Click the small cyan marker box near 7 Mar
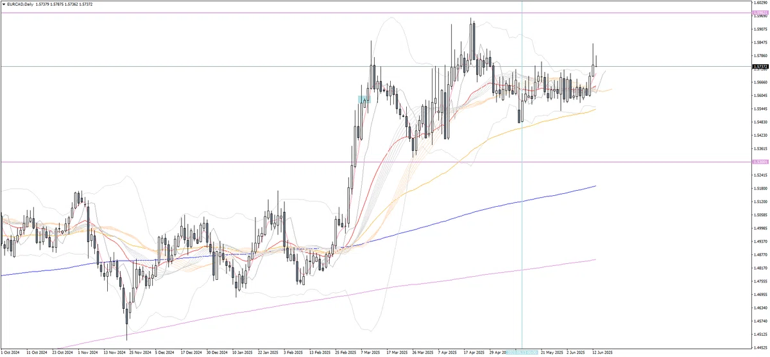This screenshot has width=770, height=357. point(363,100)
